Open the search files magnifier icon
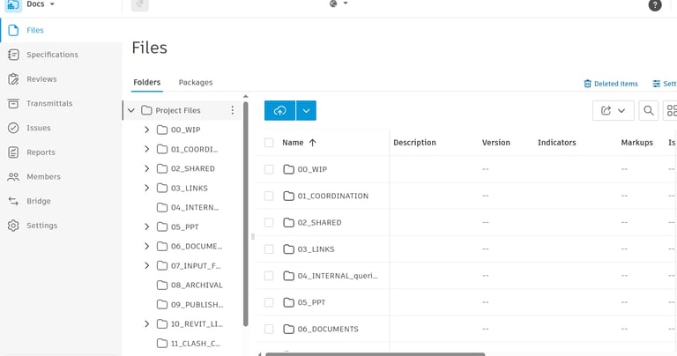677x356 pixels. tap(649, 110)
